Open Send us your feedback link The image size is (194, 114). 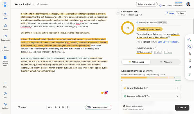168,42
